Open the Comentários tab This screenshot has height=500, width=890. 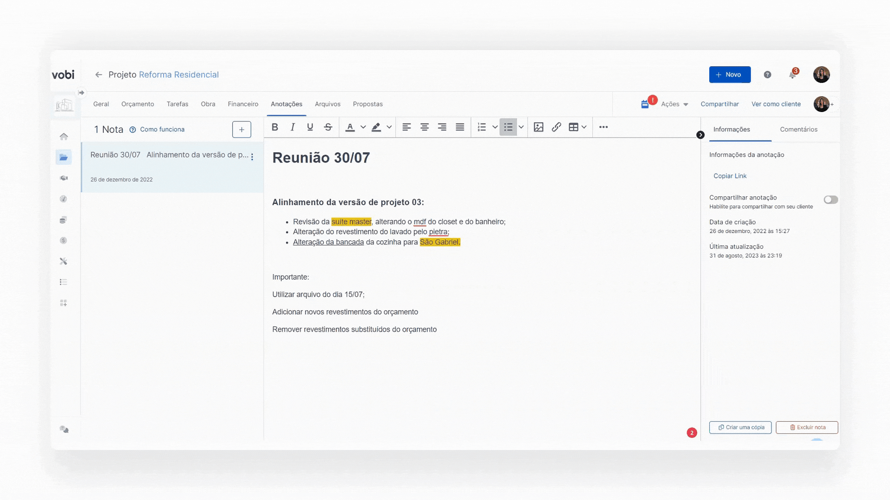798,129
